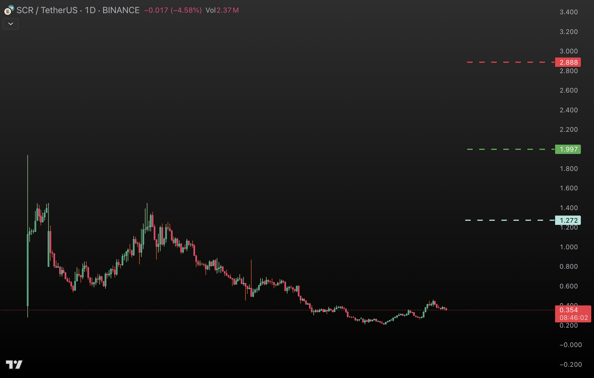Click the 2.600 price axis label
Screen dimensions: 594x378
point(569,90)
